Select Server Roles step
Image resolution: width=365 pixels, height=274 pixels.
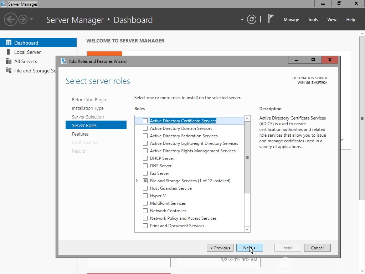[96, 125]
